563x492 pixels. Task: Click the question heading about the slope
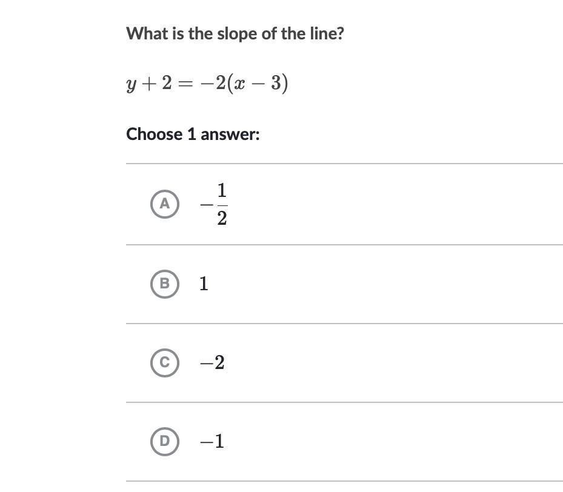click(x=235, y=33)
